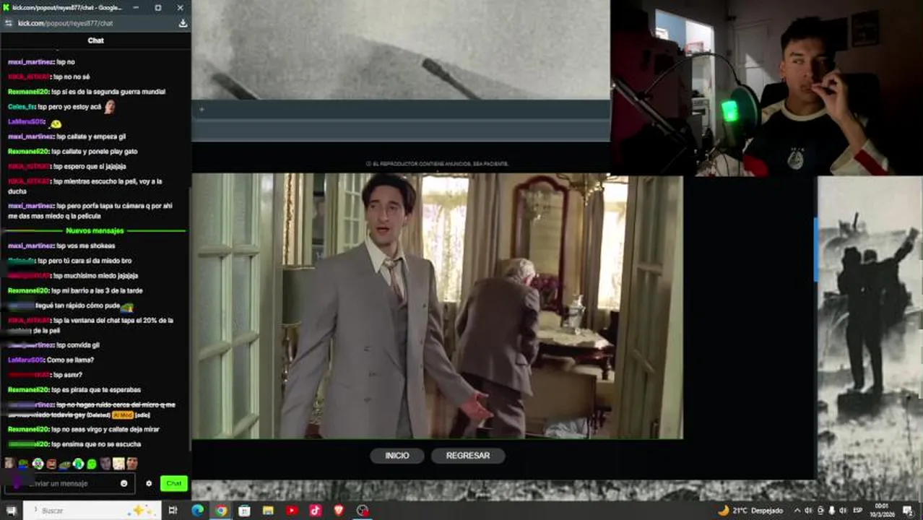Click the REGRESAR button below the video
This screenshot has height=520, width=923.
(x=468, y=456)
